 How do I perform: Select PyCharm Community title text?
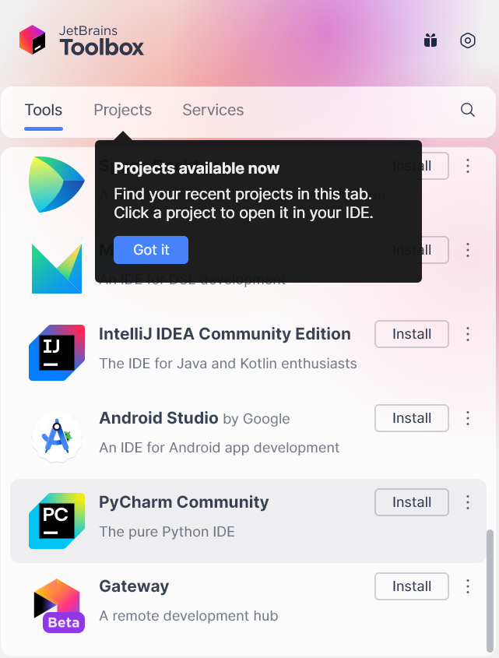(184, 502)
